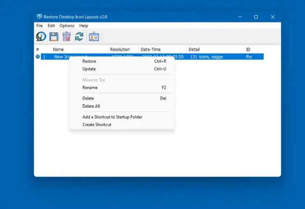Click the app icon in title bar
Screen dimensions: 305x209
(39, 17)
